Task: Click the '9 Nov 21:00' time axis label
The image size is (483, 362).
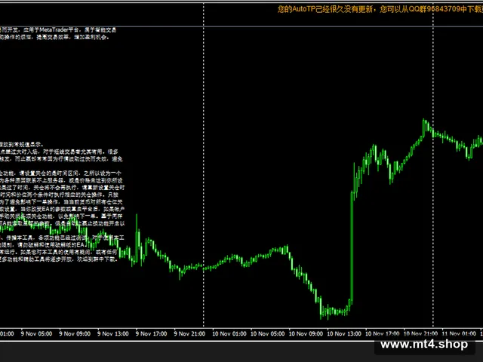Action: (189, 333)
